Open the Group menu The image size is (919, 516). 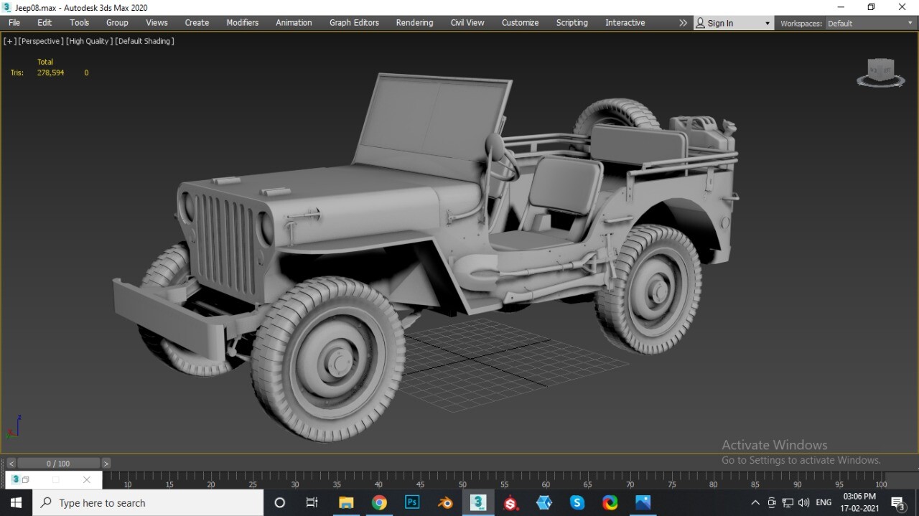(x=117, y=23)
